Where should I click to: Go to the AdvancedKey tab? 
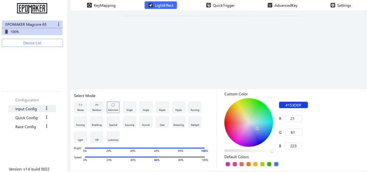282,5
